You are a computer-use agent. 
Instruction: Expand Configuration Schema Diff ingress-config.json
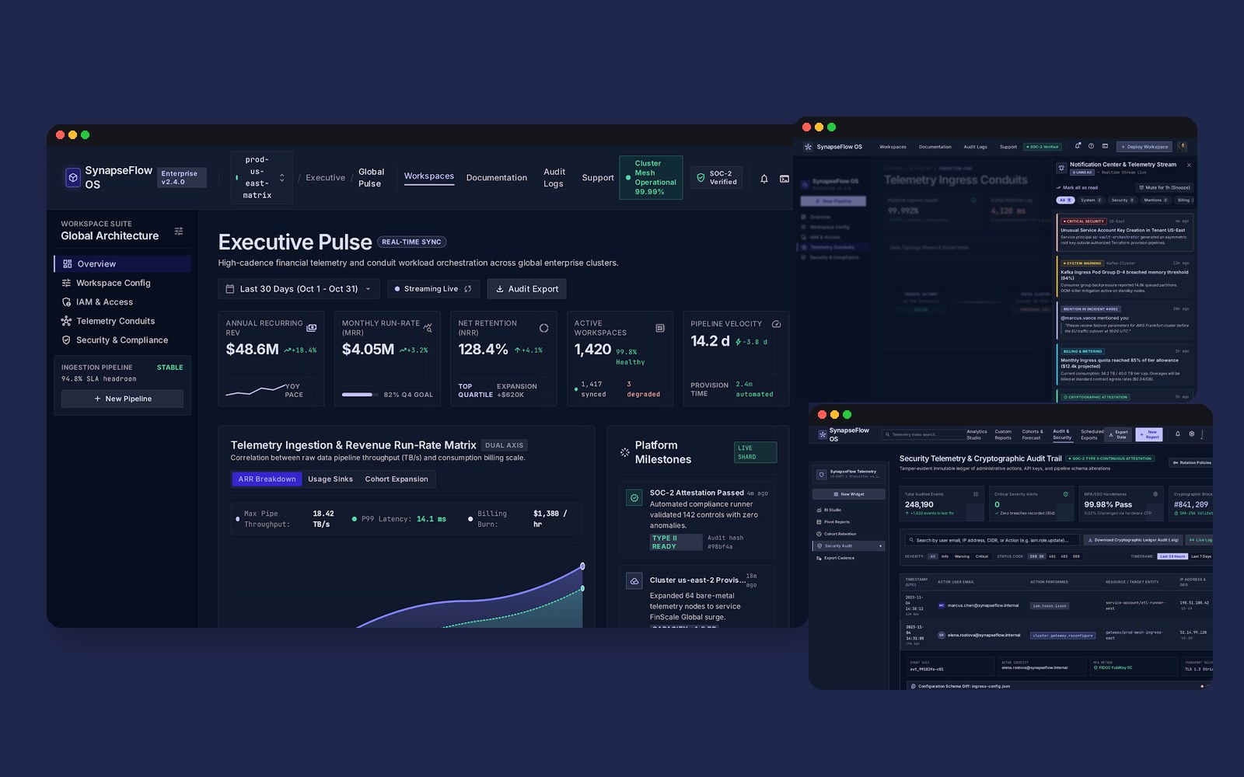tap(1057, 686)
